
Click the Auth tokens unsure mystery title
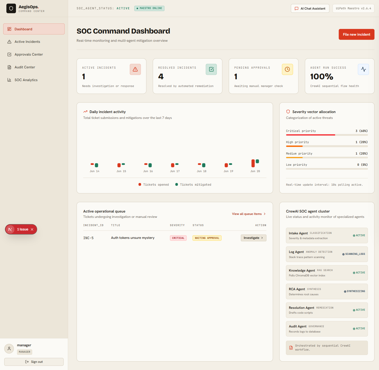[x=133, y=238]
